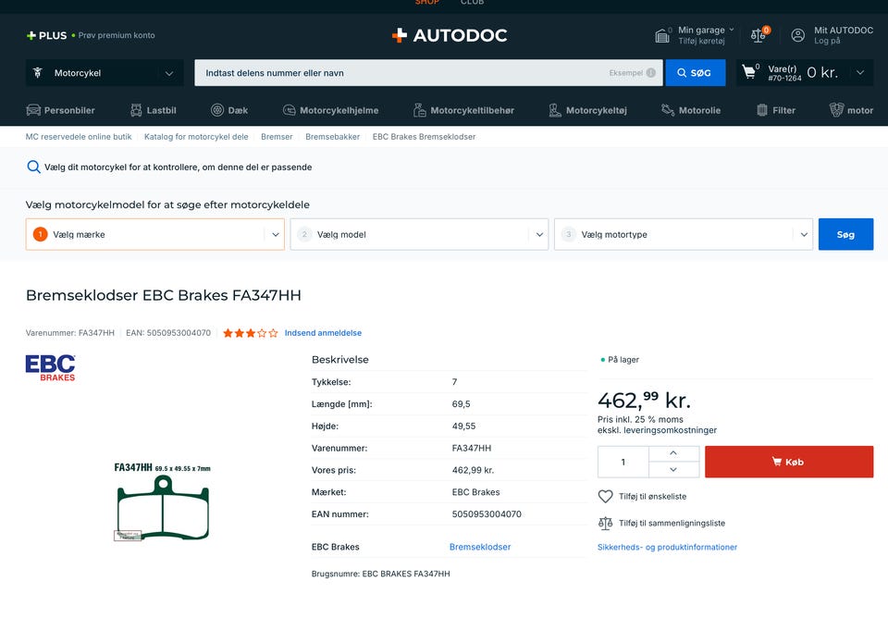Go to Bremser breadcrumb
Image resolution: width=888 pixels, height=618 pixels.
point(277,137)
